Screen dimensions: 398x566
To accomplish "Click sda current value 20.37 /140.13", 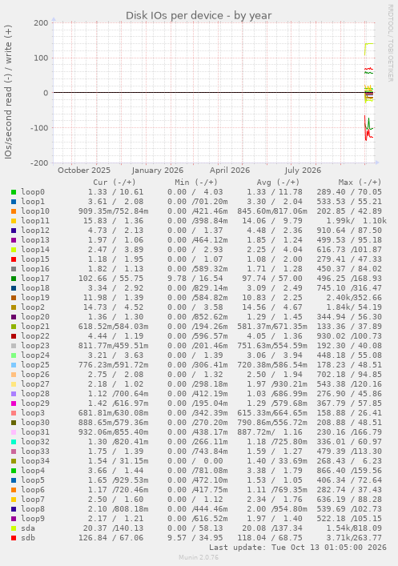I will tap(113, 528).
